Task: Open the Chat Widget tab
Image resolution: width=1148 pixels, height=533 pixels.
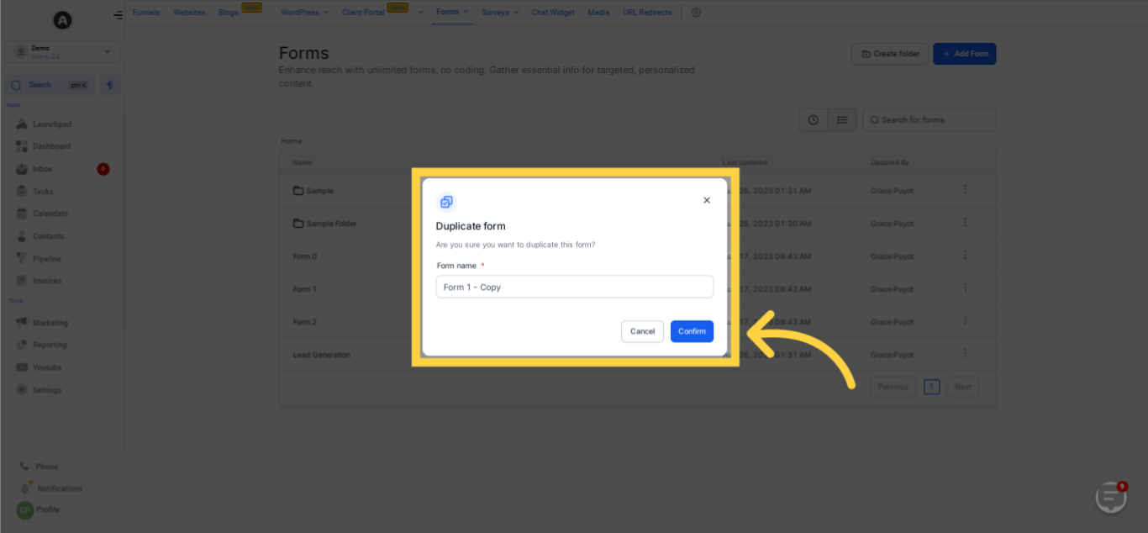Action: coord(553,13)
